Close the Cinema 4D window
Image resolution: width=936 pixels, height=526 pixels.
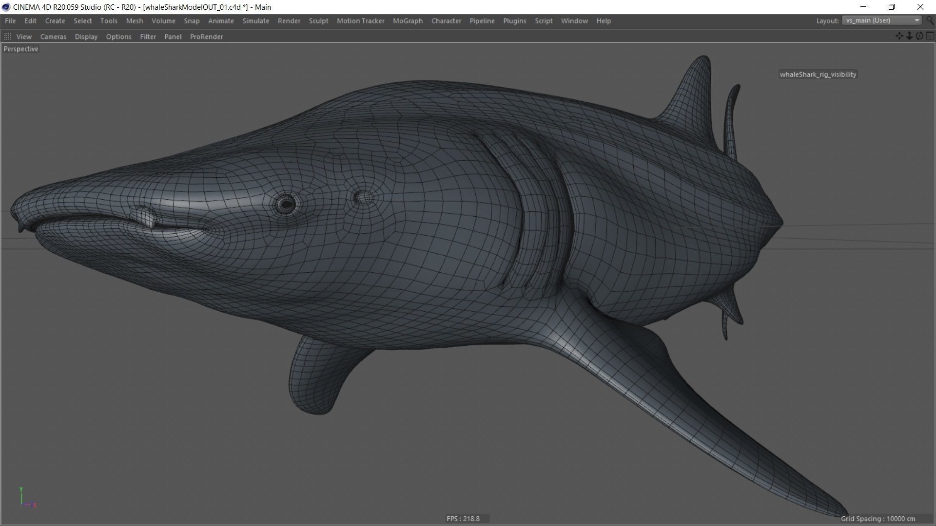tap(920, 7)
